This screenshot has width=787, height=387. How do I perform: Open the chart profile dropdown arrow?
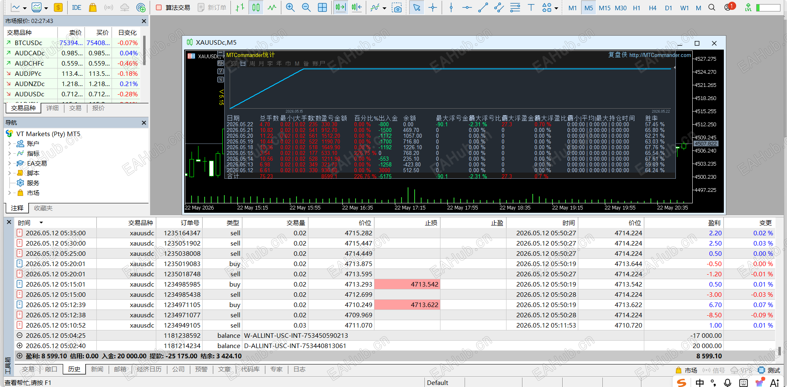pos(46,8)
